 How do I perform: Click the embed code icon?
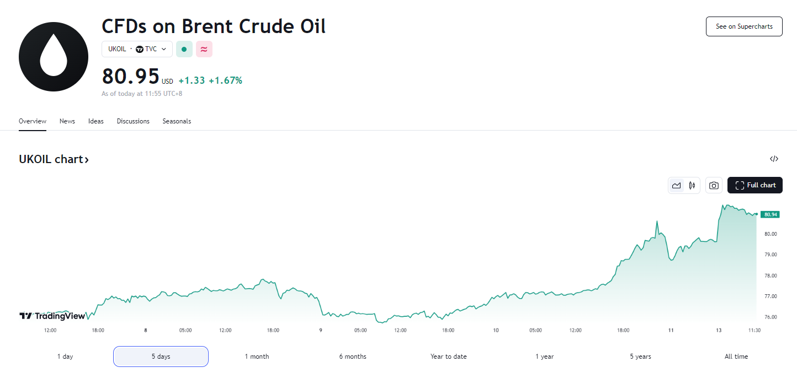point(774,159)
